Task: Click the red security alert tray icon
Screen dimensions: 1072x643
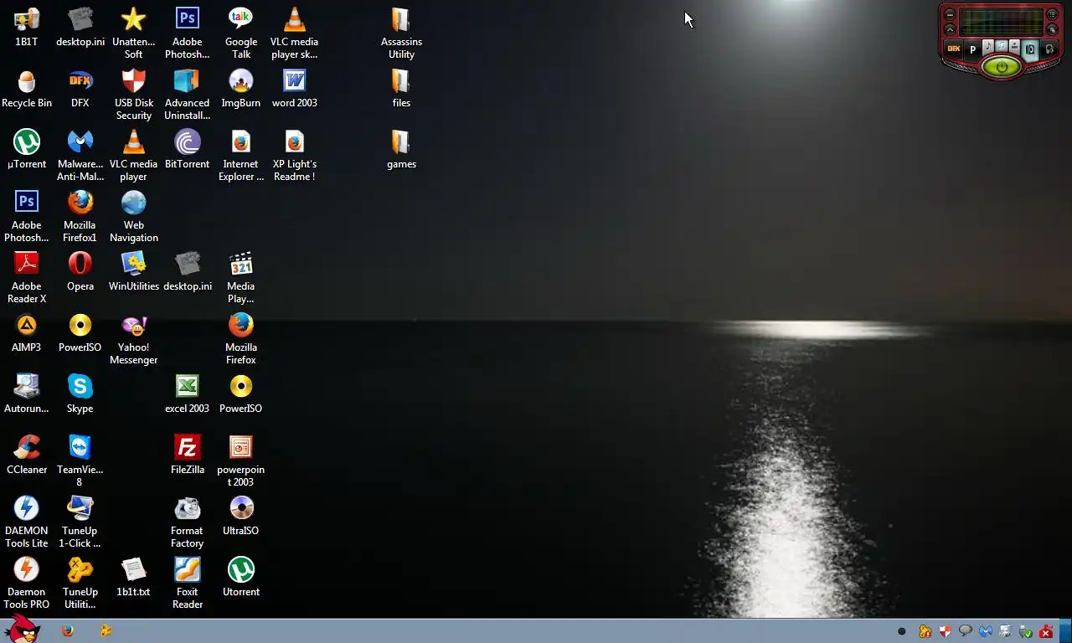Action: point(1046,631)
